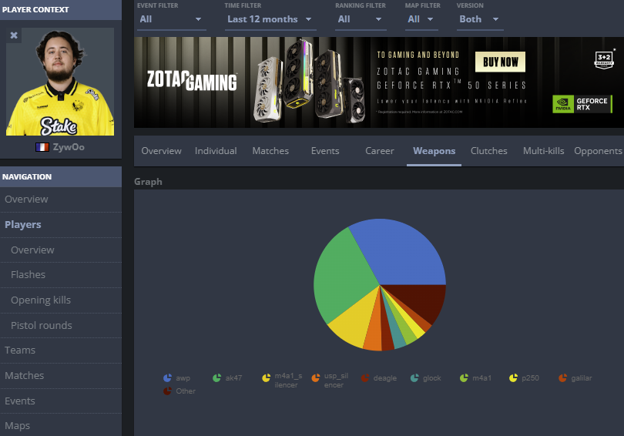Open the Ranking Filter dropdown
Screen dimensions: 624x436
click(361, 19)
